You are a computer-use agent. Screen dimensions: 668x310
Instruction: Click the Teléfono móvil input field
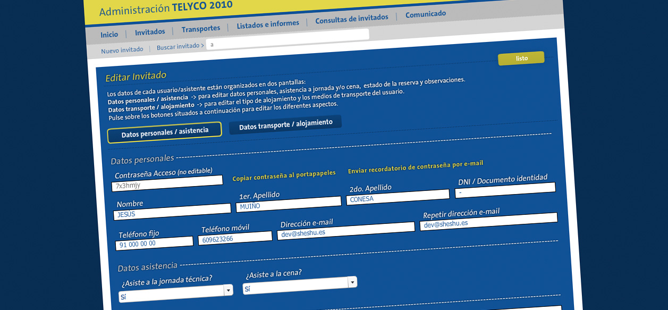point(235,238)
